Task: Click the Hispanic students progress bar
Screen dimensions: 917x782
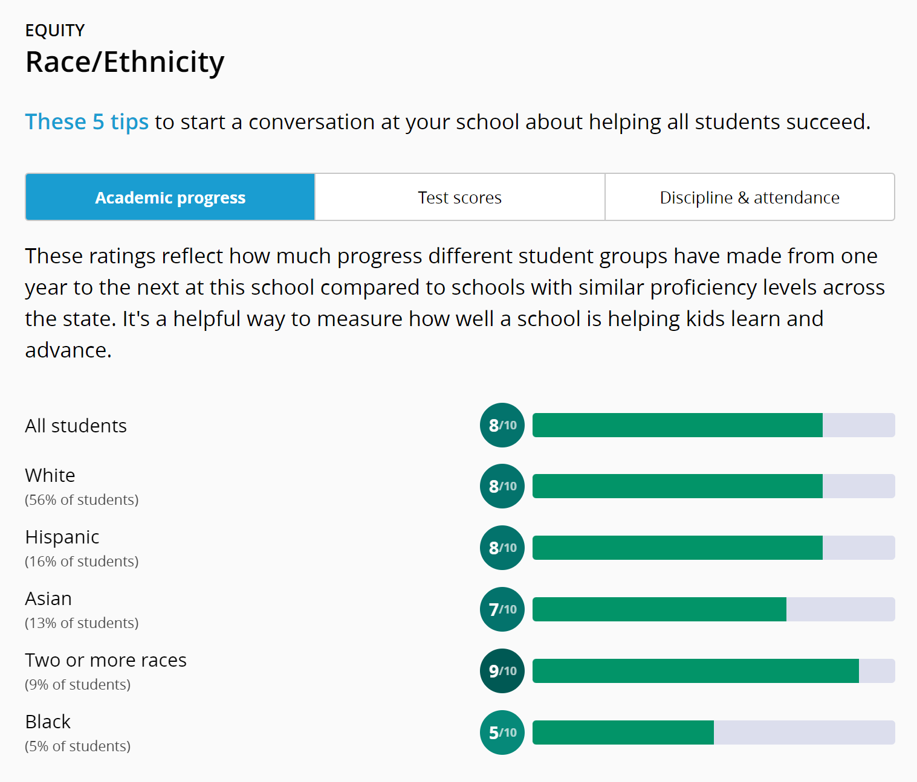Action: (713, 548)
